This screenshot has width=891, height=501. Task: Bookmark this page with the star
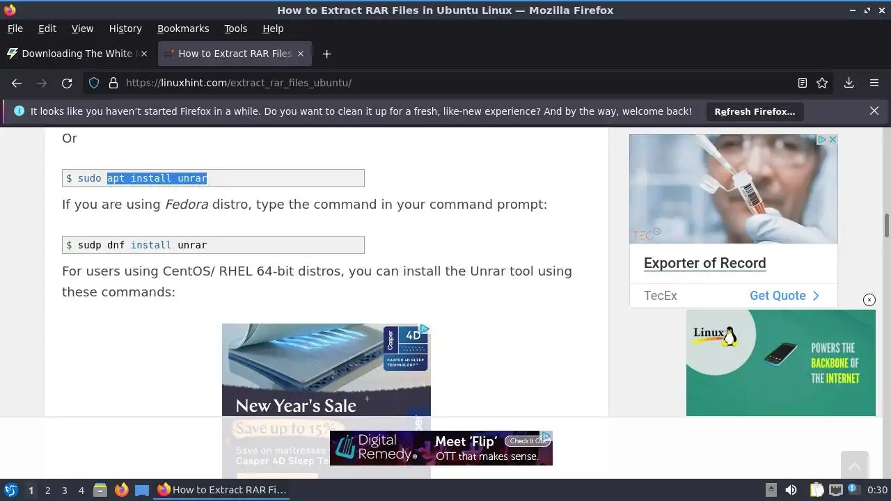coord(822,83)
